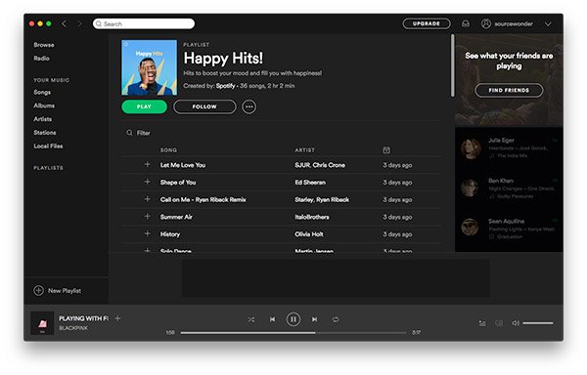
Task: Open Radio in the sidebar
Action: 41,59
